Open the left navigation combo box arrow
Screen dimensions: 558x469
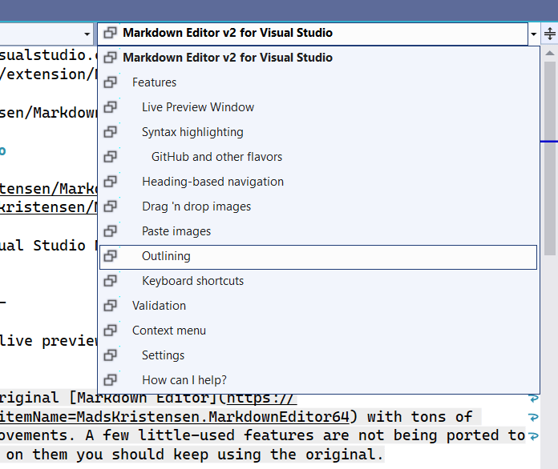[87, 34]
